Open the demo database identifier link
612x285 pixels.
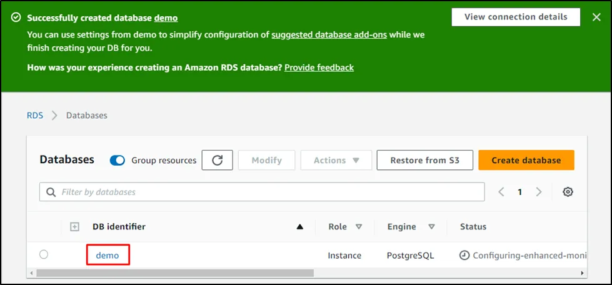(108, 255)
